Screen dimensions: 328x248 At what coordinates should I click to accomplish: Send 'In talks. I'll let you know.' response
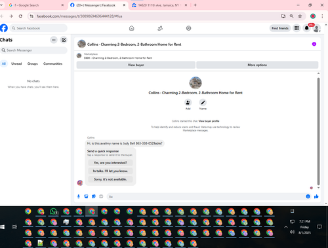click(x=110, y=171)
